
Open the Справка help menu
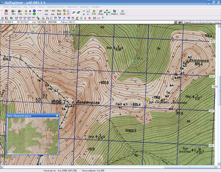(x=96, y=7)
